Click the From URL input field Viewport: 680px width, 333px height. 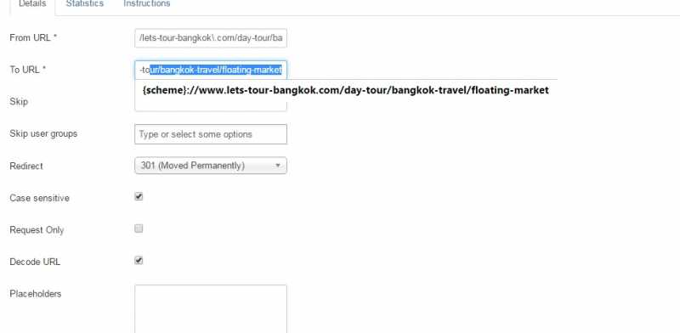pos(211,38)
